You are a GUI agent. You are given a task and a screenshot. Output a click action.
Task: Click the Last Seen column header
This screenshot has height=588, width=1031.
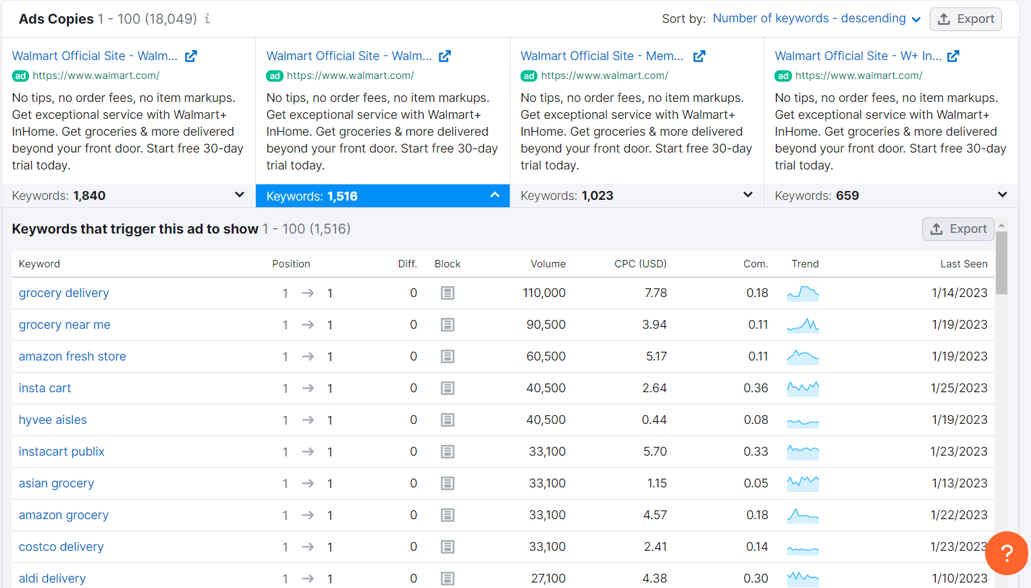point(963,264)
